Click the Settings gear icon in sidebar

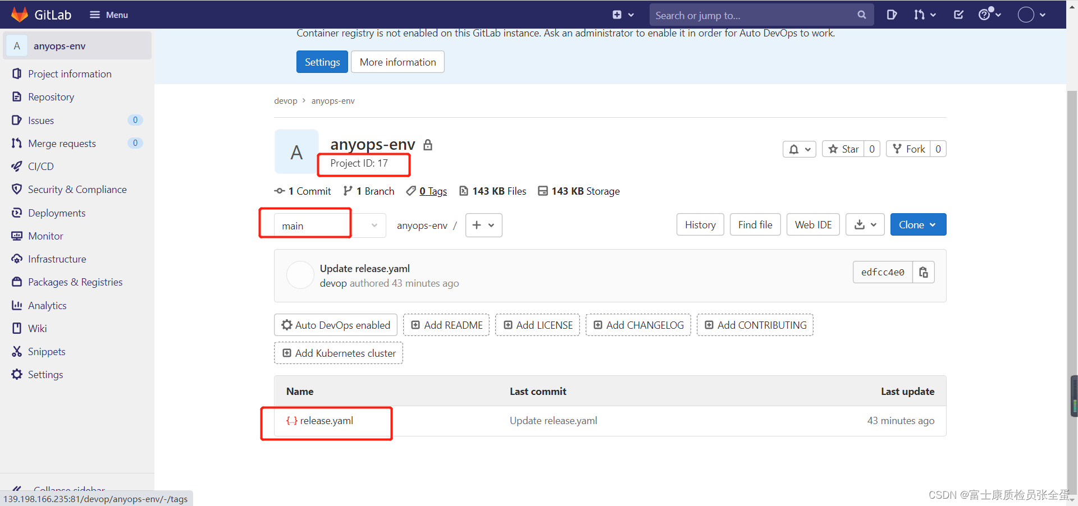(17, 375)
